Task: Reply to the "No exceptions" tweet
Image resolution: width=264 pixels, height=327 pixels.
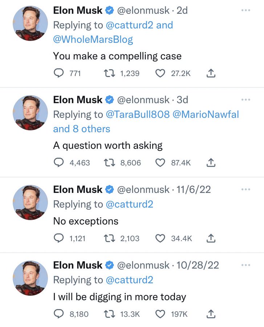Action: pos(58,238)
